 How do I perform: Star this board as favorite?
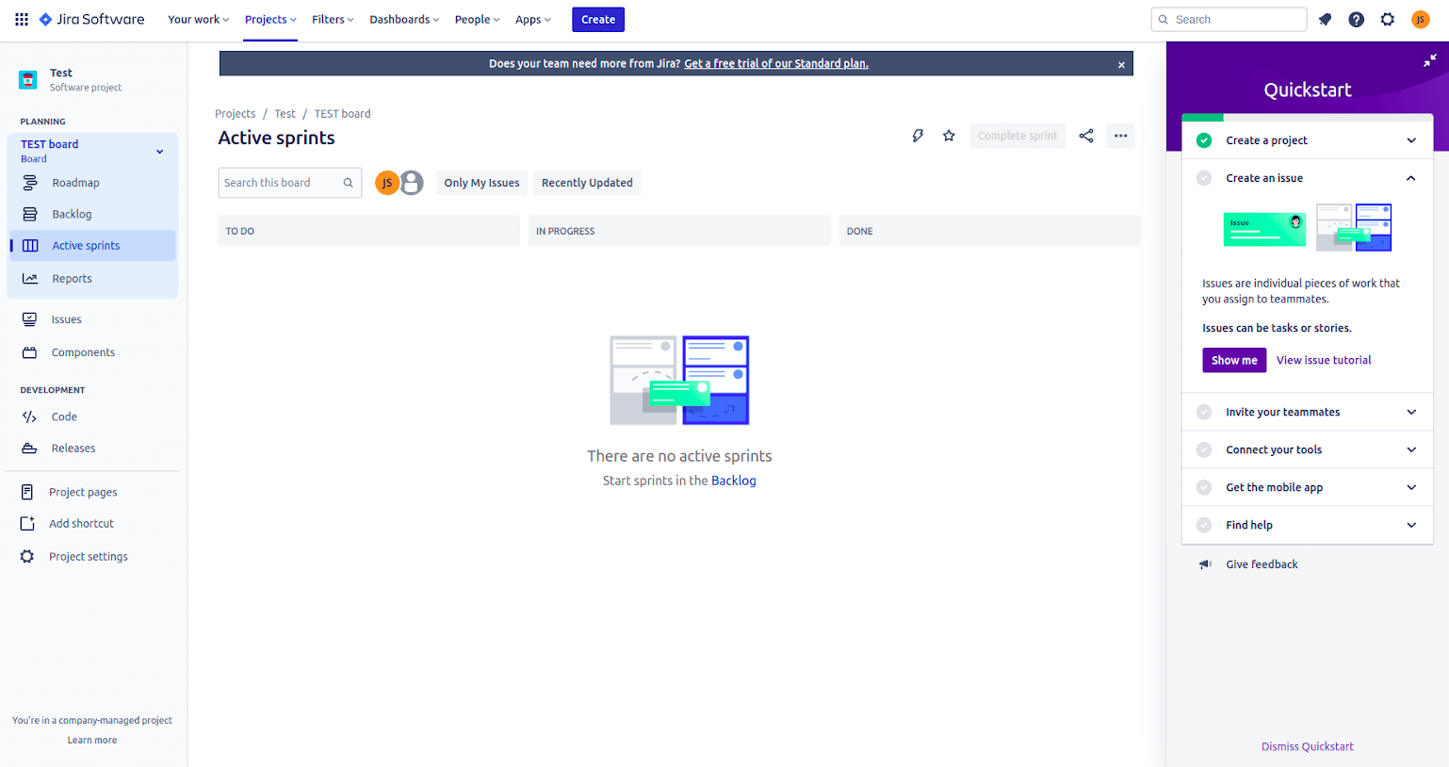point(949,136)
